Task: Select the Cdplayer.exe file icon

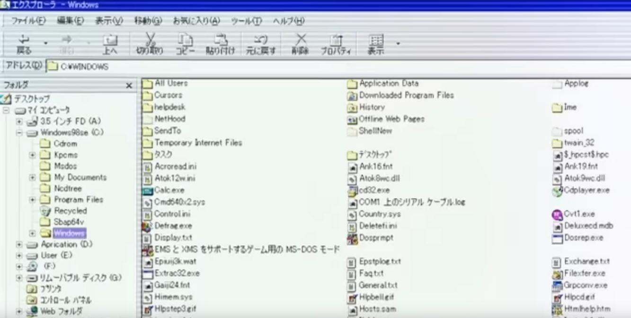Action: point(557,191)
